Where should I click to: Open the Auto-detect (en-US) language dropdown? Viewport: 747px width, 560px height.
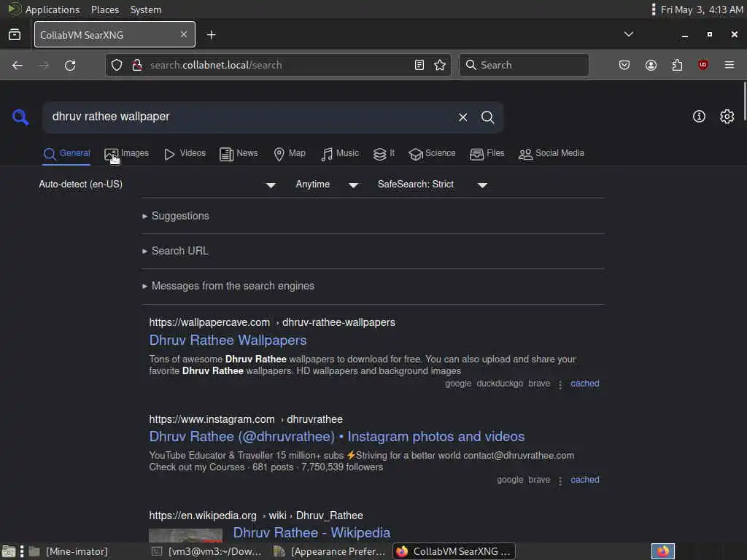pos(158,184)
